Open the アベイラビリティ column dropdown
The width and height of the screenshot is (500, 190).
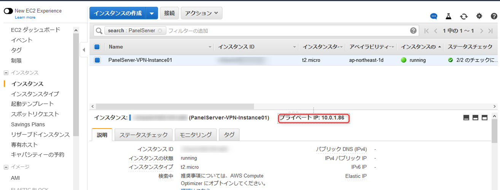(x=392, y=47)
